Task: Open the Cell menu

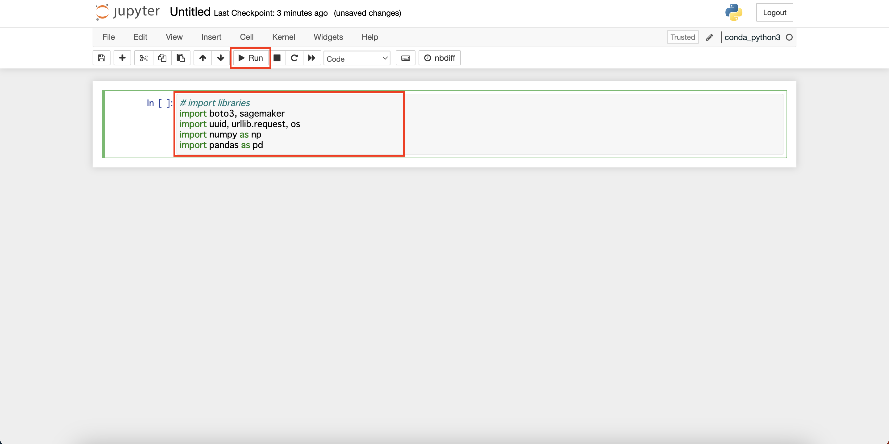Action: [246, 37]
